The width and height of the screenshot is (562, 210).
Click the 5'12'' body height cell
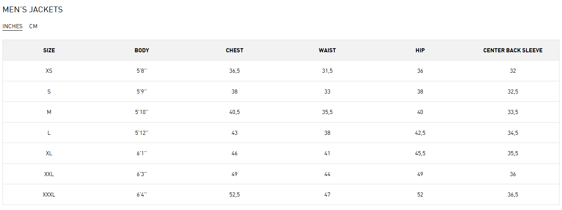tap(142, 133)
